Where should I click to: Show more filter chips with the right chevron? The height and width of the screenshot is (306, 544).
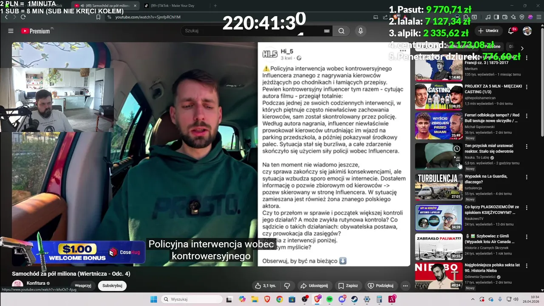[522, 48]
